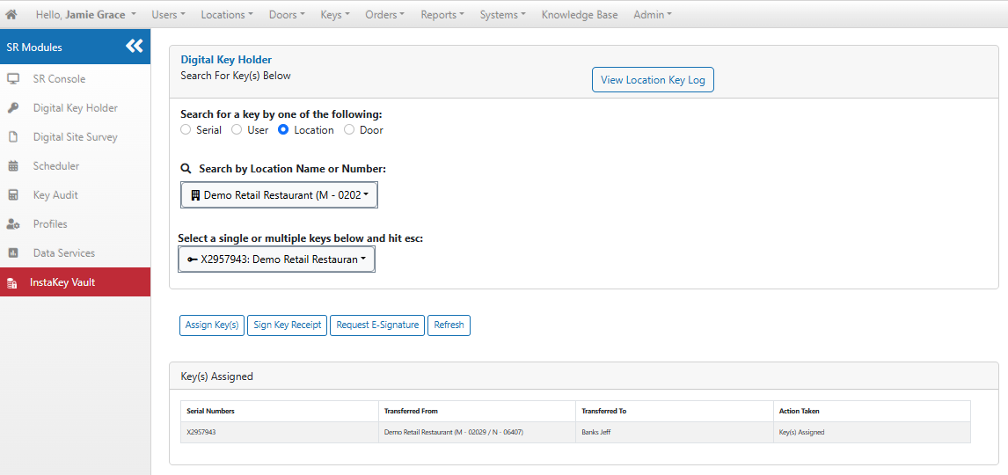
Task: Click the View Location Key Log button
Action: pos(653,80)
